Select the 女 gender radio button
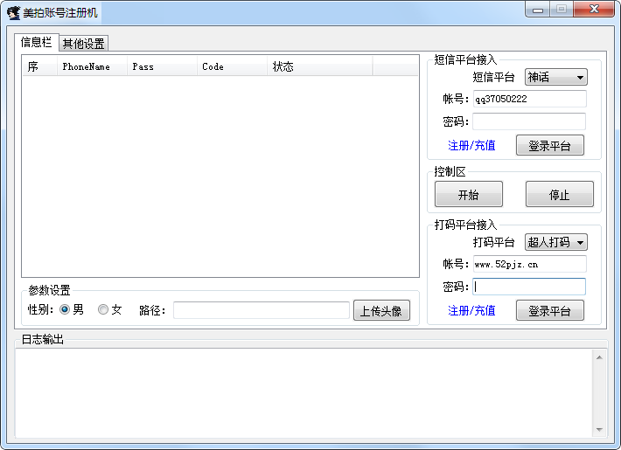Viewport: 621px width, 450px height. 103,309
